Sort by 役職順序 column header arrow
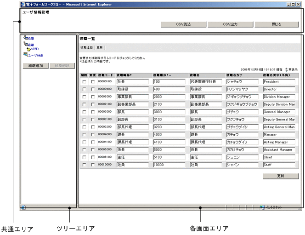Screen dimensions: 305x235 pyautogui.click(x=169, y=75)
